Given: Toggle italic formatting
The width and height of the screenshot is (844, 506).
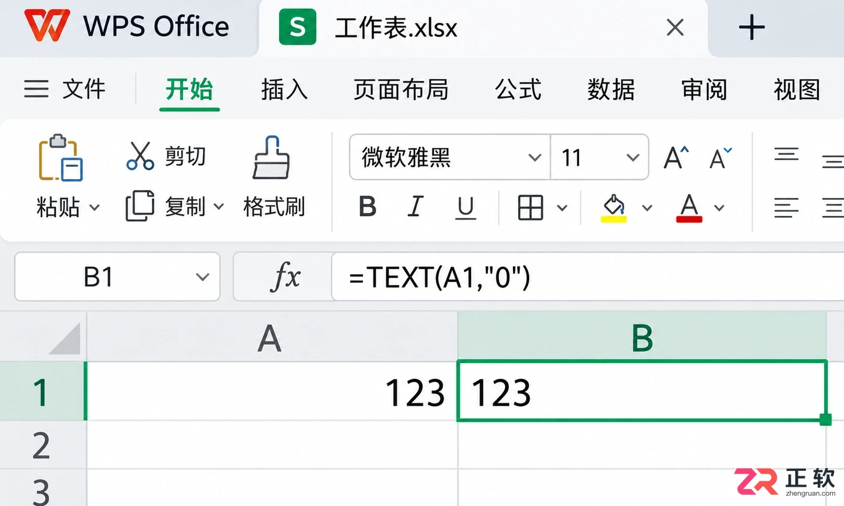Looking at the screenshot, I should pos(415,207).
